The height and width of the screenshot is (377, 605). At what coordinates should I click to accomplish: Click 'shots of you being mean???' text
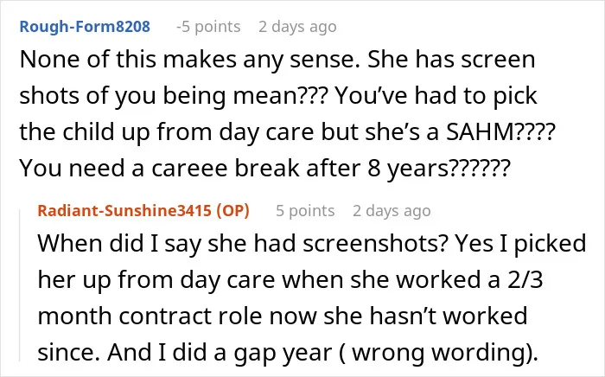174,96
